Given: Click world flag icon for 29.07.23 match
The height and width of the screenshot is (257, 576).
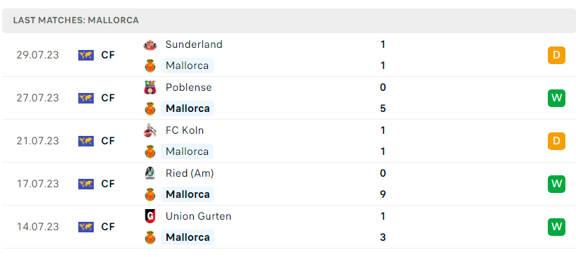Looking at the screenshot, I should click(86, 55).
